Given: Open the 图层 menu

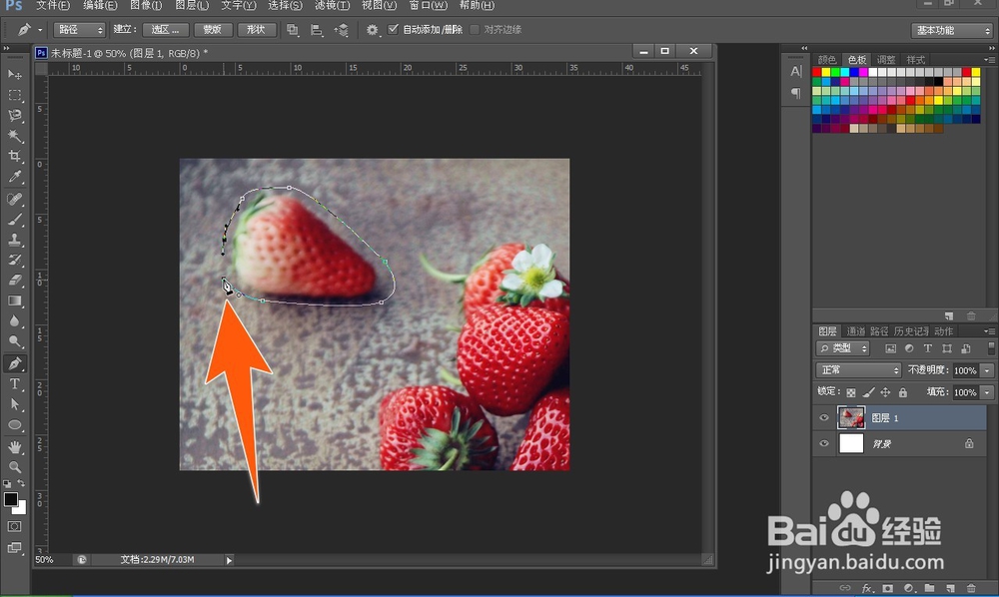Looking at the screenshot, I should pyautogui.click(x=192, y=5).
